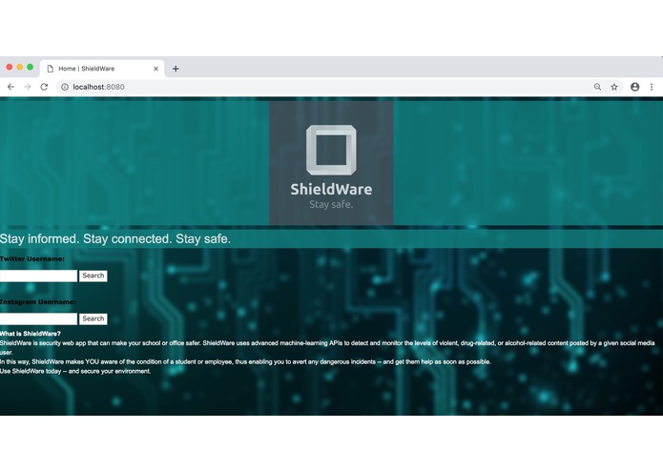The width and height of the screenshot is (663, 471).
Task: Click the zoom magnifier icon in address bar
Action: [x=597, y=87]
